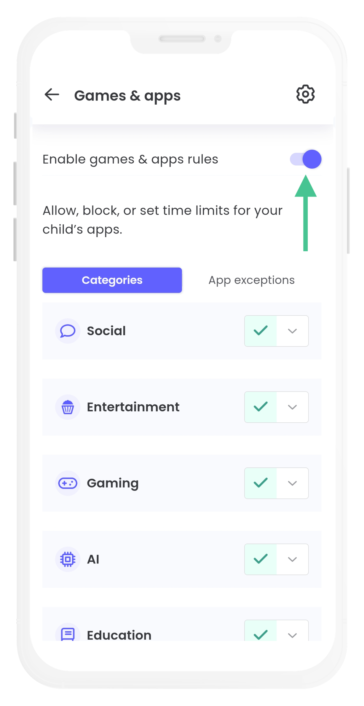364x706 pixels.
Task: Select the Entertainment category label
Action: (x=133, y=407)
